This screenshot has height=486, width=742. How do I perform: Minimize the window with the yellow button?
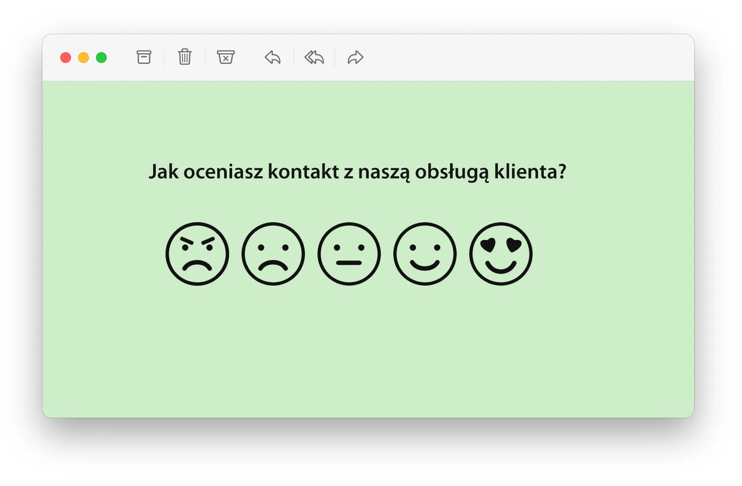tap(83, 58)
